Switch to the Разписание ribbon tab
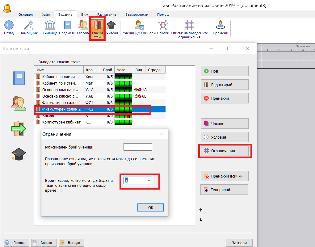This screenshot has width=315, height=247. 107,15
